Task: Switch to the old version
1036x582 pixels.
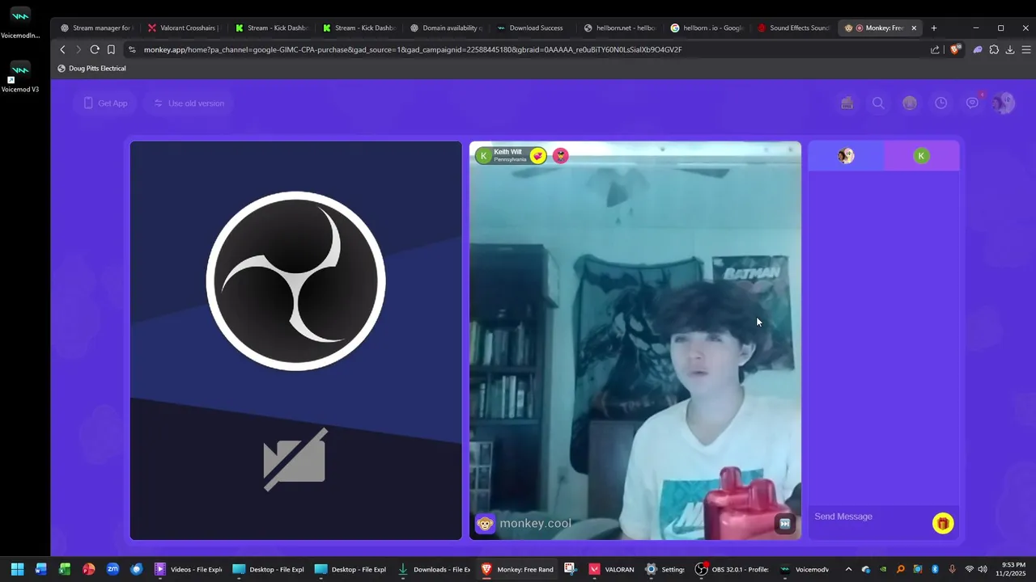Action: click(x=189, y=103)
